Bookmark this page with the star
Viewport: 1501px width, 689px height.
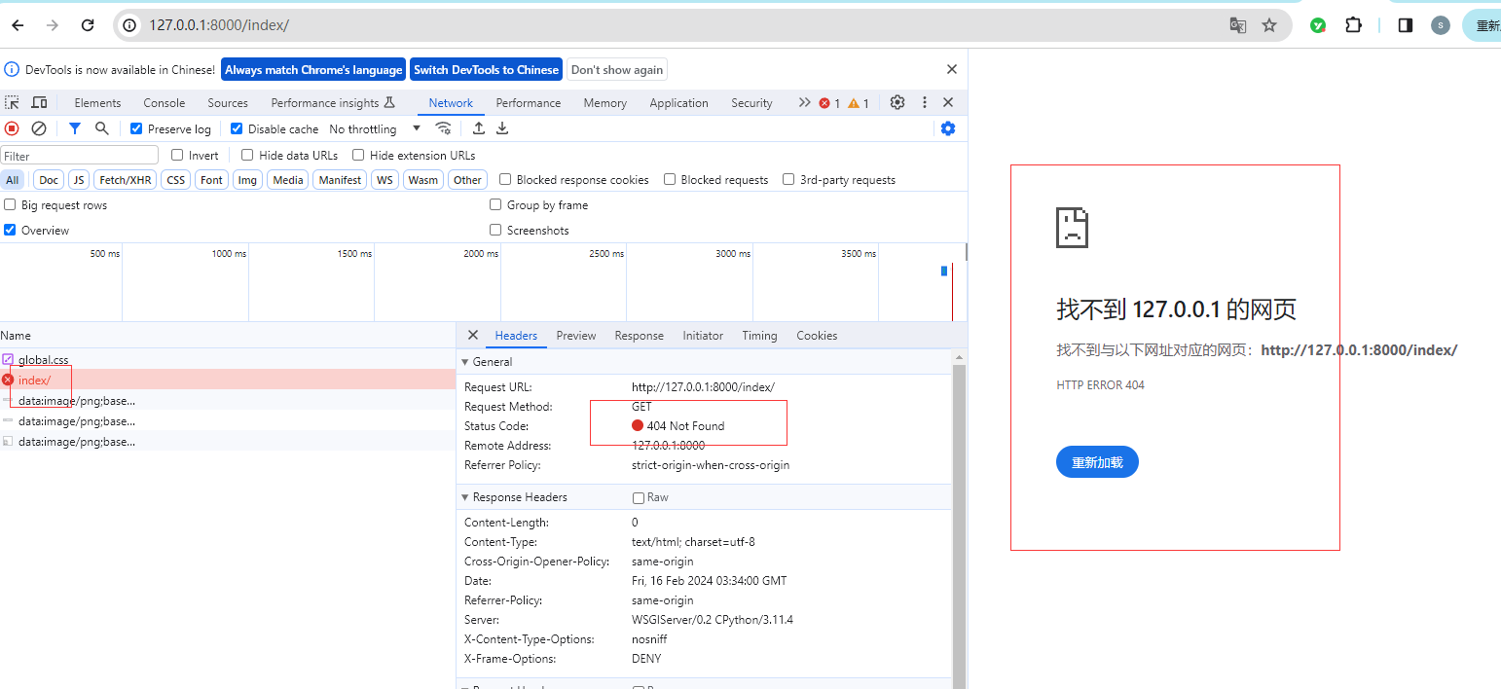pos(1269,25)
